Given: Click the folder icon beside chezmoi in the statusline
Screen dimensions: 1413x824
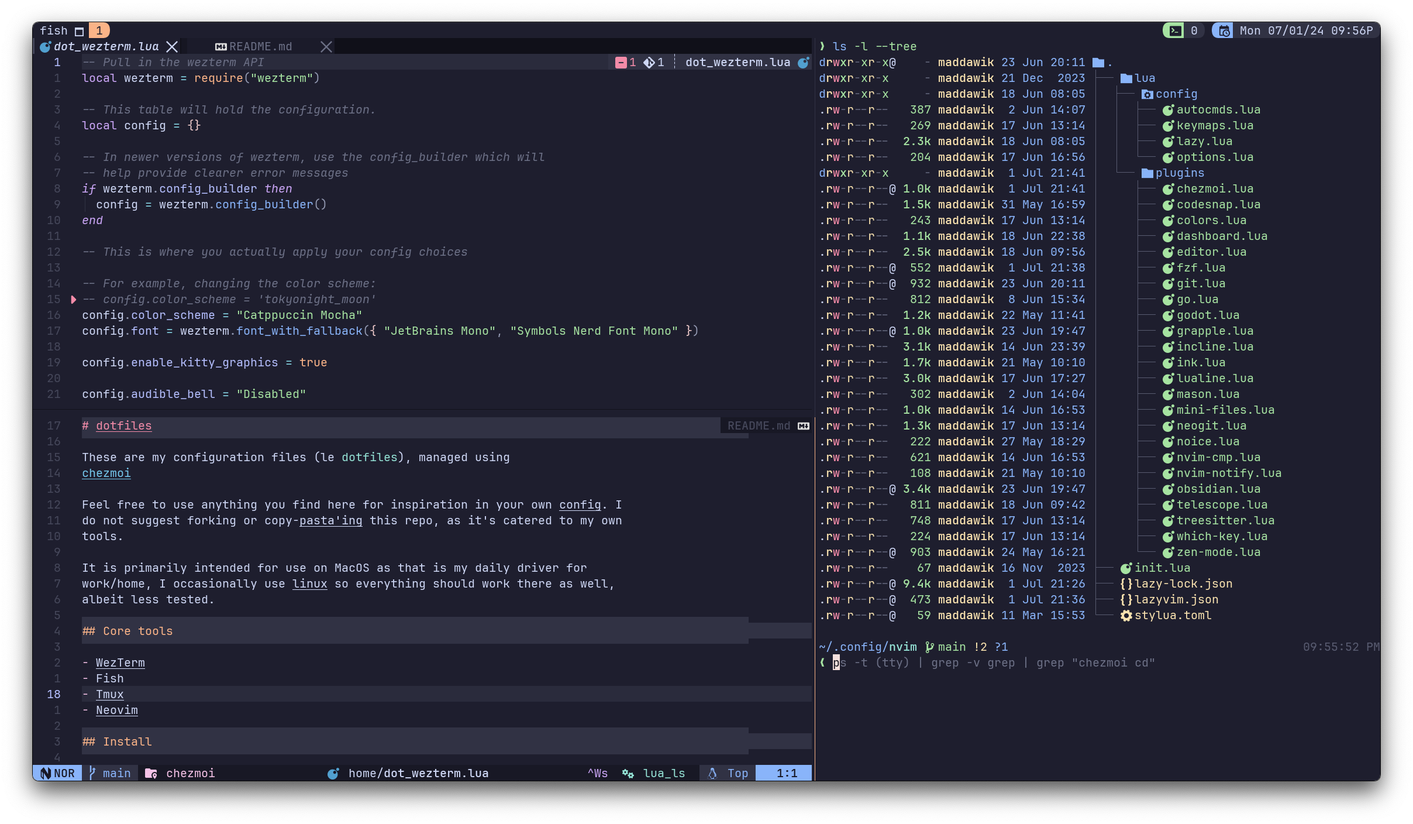Looking at the screenshot, I should [151, 773].
